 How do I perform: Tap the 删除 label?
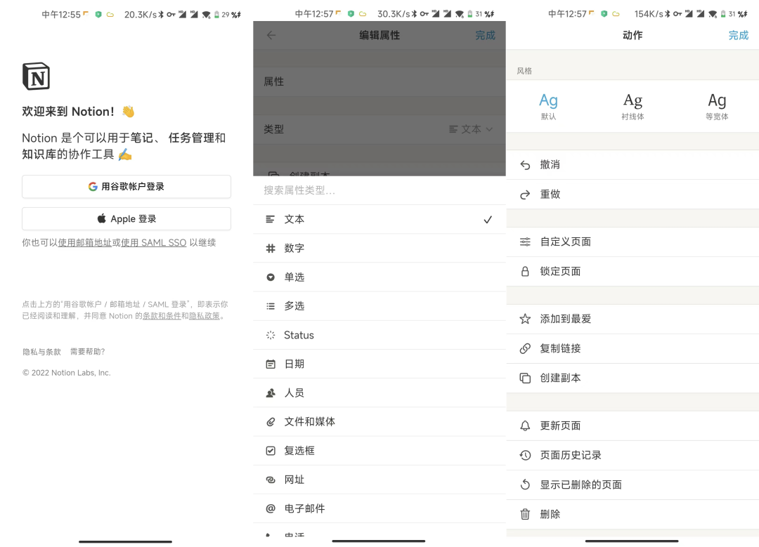(x=550, y=514)
